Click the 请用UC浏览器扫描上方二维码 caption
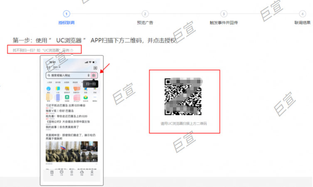This screenshot has width=313, height=187. click(184, 123)
